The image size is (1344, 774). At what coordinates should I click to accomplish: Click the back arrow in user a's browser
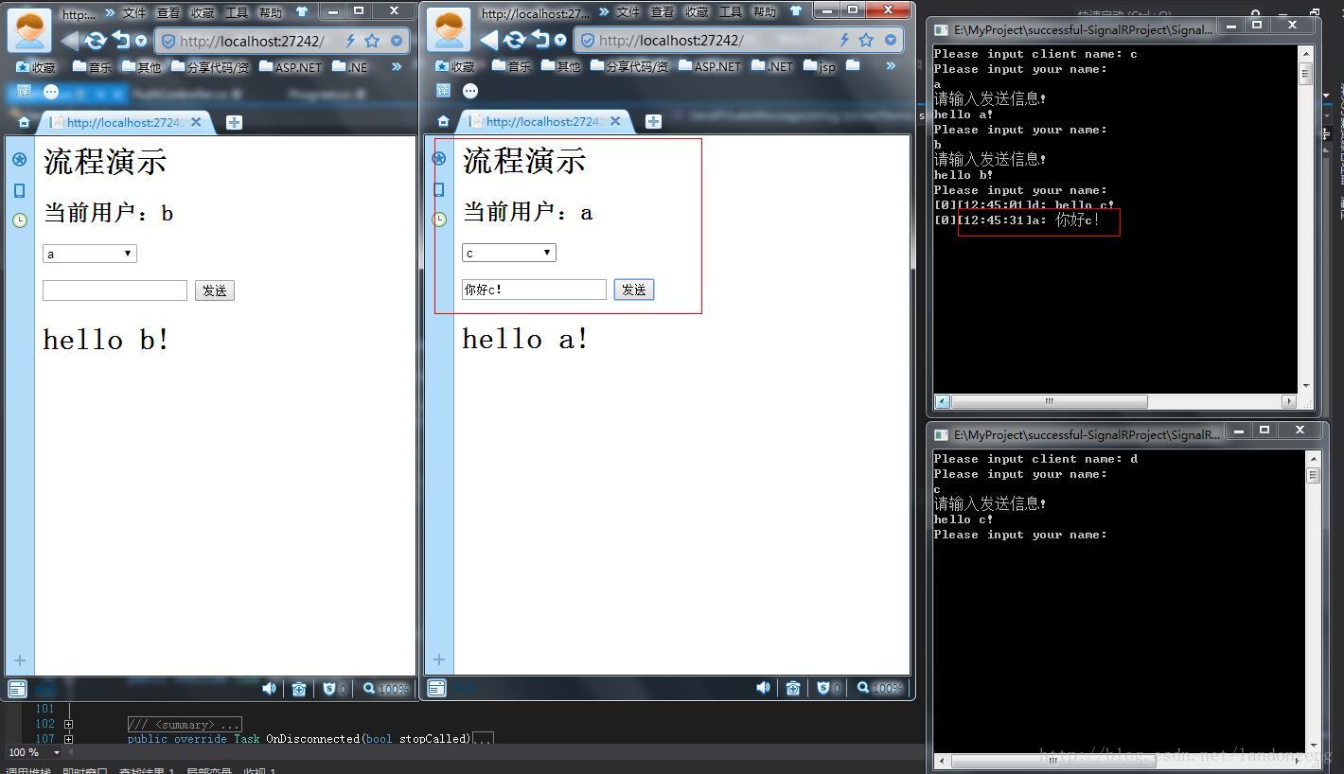click(488, 41)
